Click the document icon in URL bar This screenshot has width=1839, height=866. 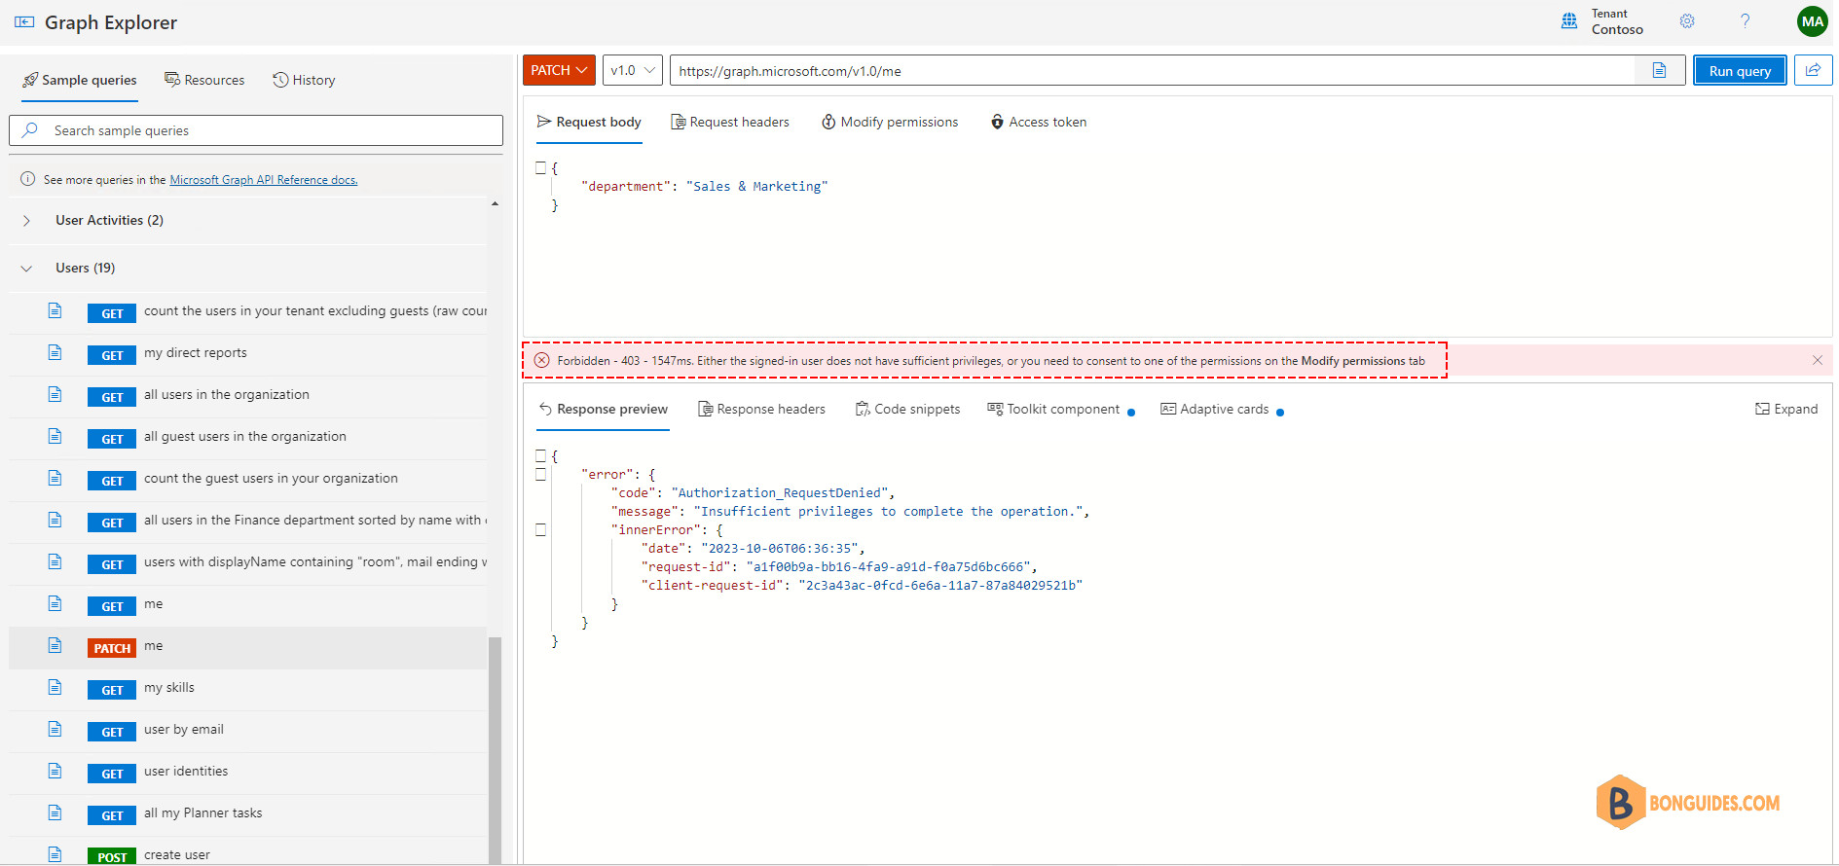[x=1659, y=71]
